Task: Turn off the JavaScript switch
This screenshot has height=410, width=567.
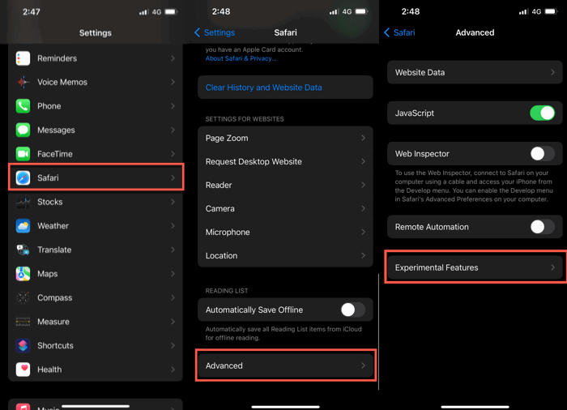Action: coord(542,113)
